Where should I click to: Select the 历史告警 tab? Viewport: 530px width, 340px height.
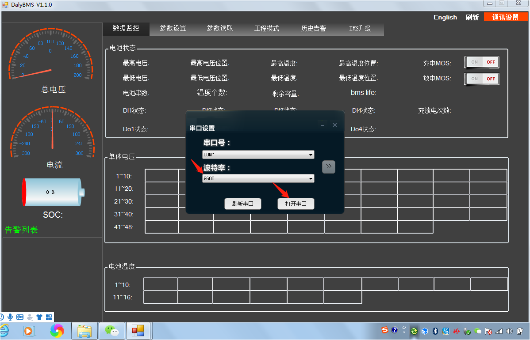[313, 28]
